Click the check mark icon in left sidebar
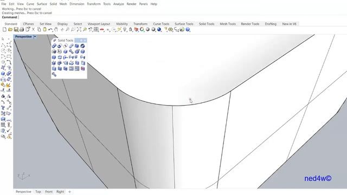Image resolution: width=347 pixels, height=195 pixels. pyautogui.click(x=9, y=131)
